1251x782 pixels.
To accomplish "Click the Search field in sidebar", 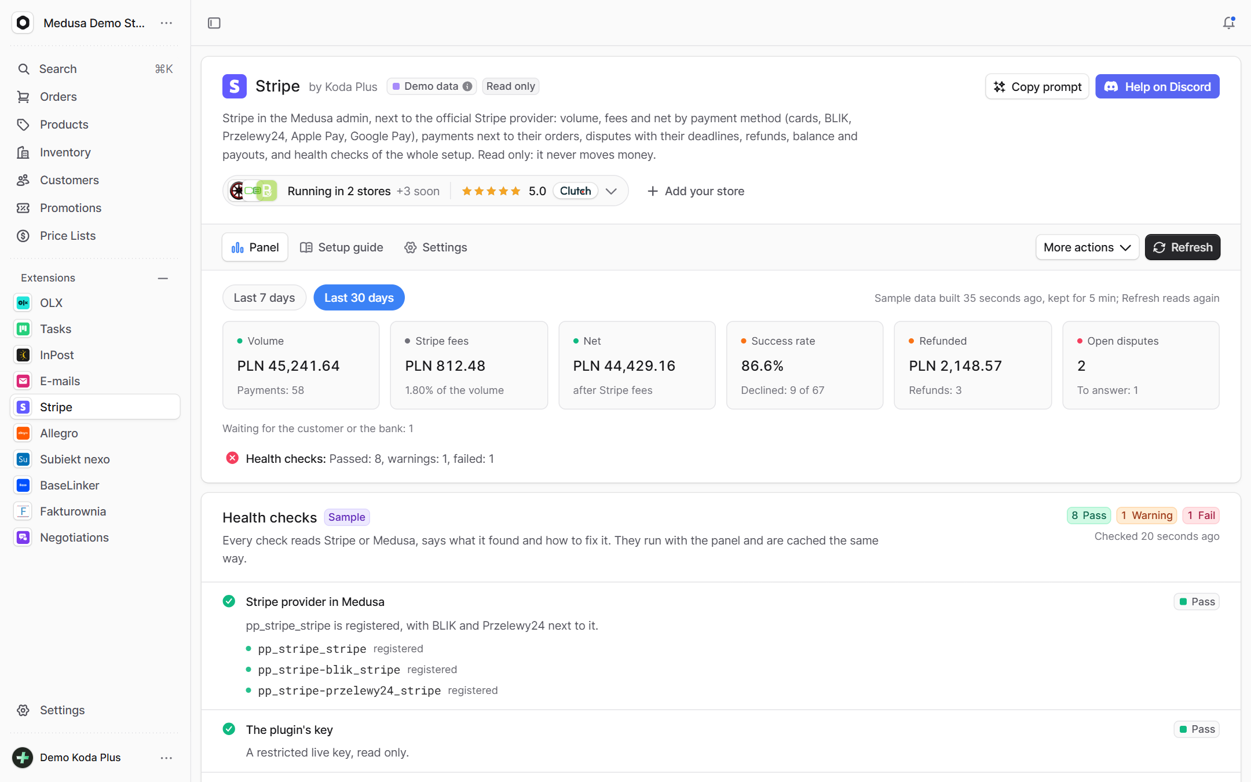I will tap(95, 69).
